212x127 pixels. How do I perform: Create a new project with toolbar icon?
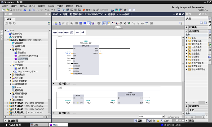(3, 10)
